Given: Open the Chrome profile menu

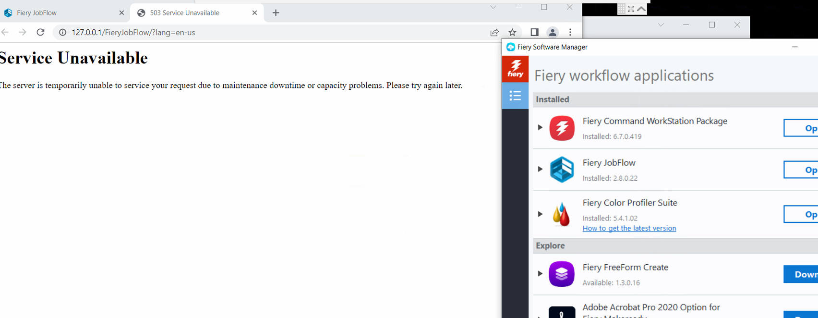Looking at the screenshot, I should point(553,32).
